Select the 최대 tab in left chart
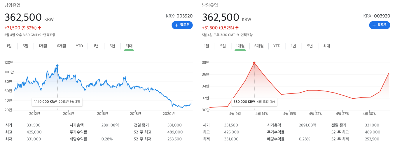The image size is (395, 146). (x=129, y=46)
